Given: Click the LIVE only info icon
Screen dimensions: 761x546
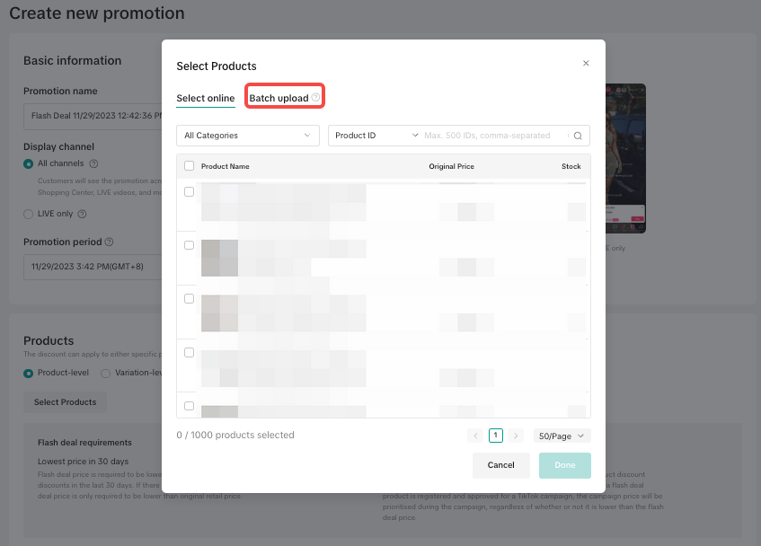Looking at the screenshot, I should coord(82,214).
